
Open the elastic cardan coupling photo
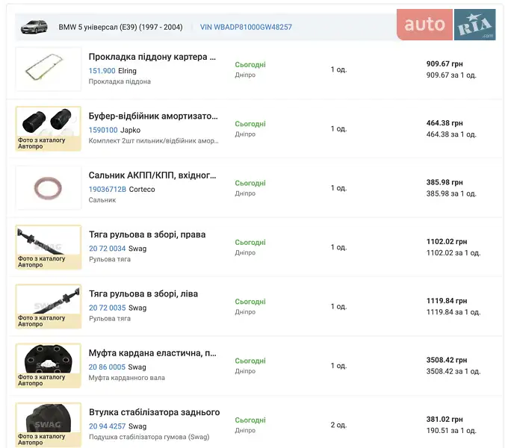(x=48, y=365)
